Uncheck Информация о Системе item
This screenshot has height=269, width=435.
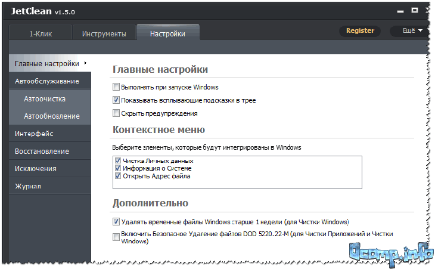118,168
